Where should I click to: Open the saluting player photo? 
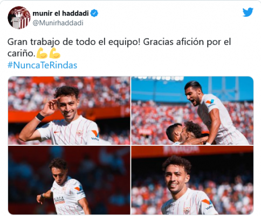tap(69, 111)
